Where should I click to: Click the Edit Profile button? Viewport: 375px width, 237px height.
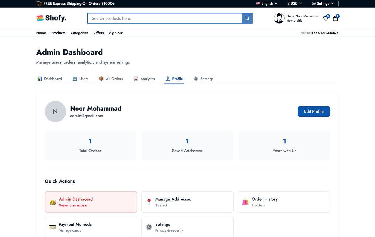(314, 111)
